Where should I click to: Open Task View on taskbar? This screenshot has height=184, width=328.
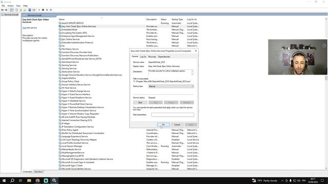pos(20,180)
